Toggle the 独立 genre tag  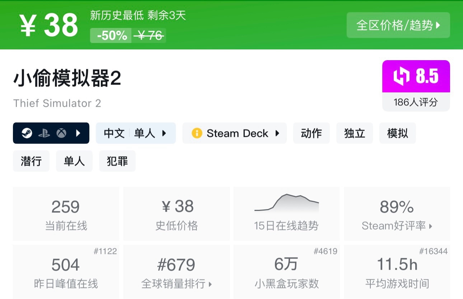click(355, 133)
